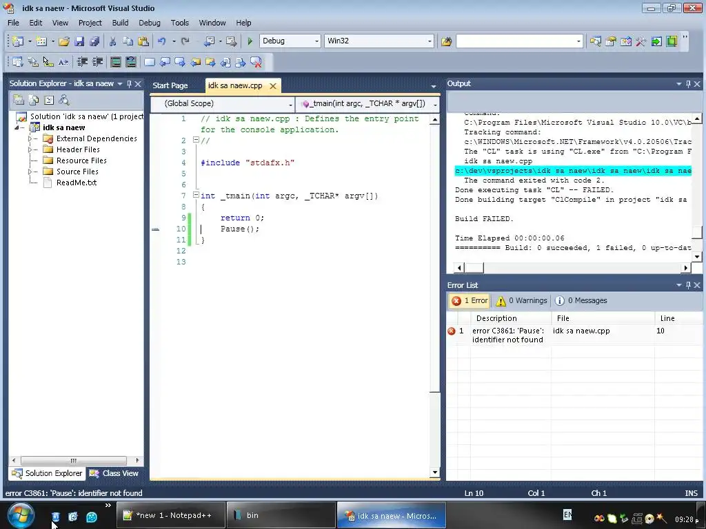Image resolution: width=706 pixels, height=529 pixels.
Task: Toggle auto-hide pin on the Error List panel
Action: [688, 285]
